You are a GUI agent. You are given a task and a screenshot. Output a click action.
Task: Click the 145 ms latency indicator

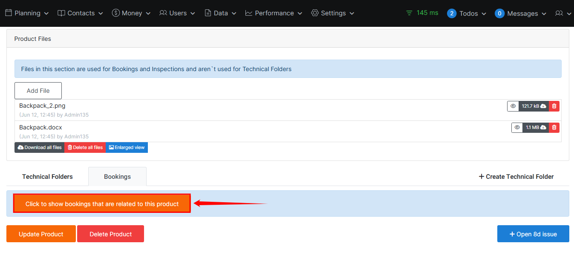click(422, 13)
